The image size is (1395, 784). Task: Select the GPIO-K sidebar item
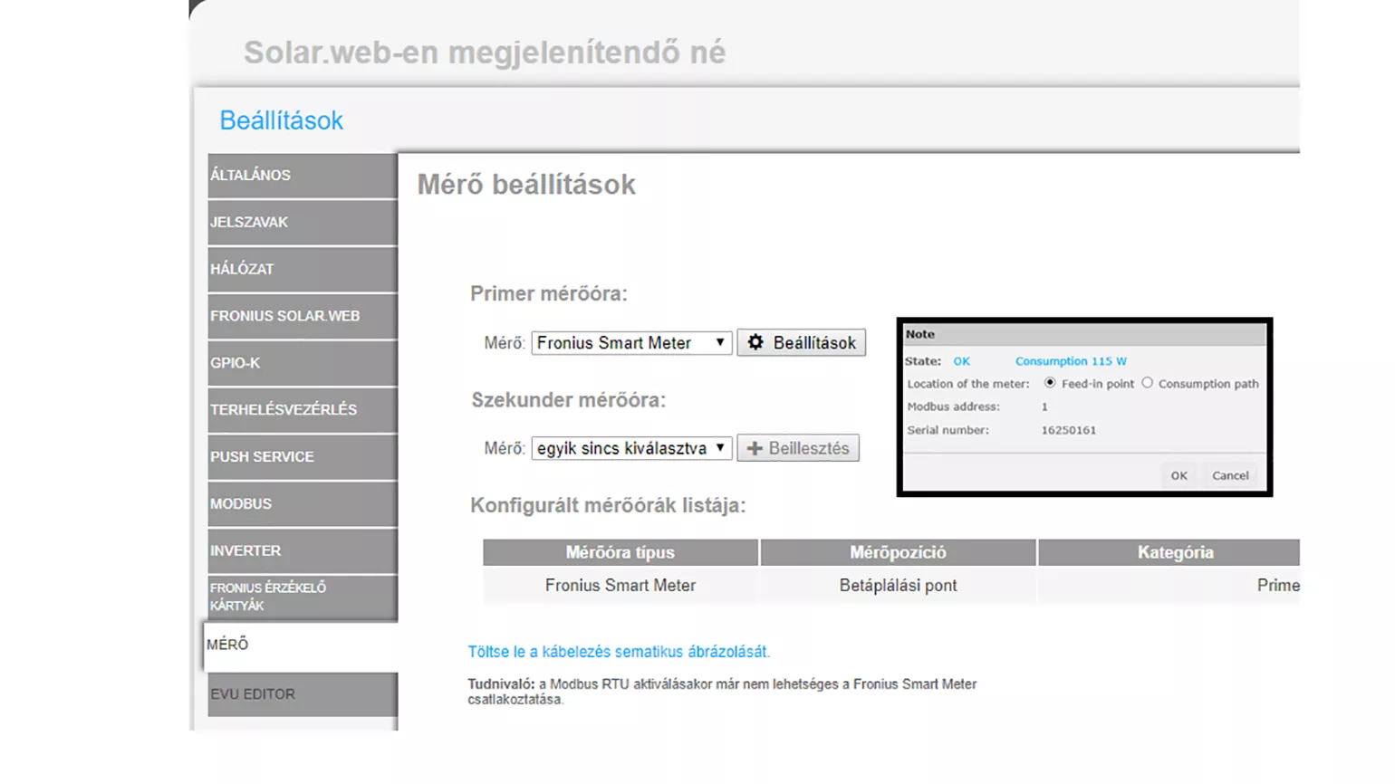302,363
